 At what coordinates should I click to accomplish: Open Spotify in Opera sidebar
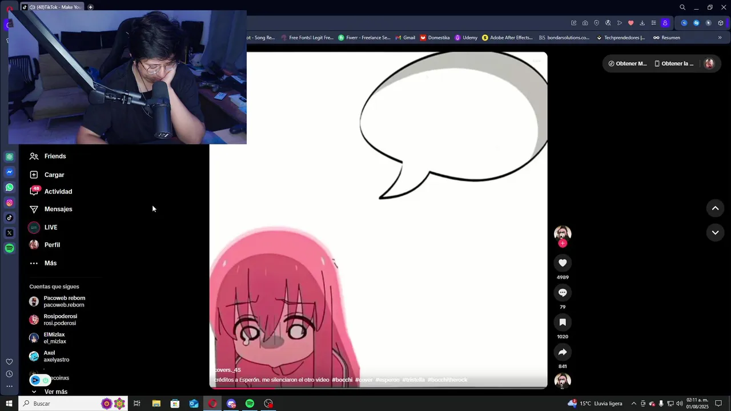(10, 248)
